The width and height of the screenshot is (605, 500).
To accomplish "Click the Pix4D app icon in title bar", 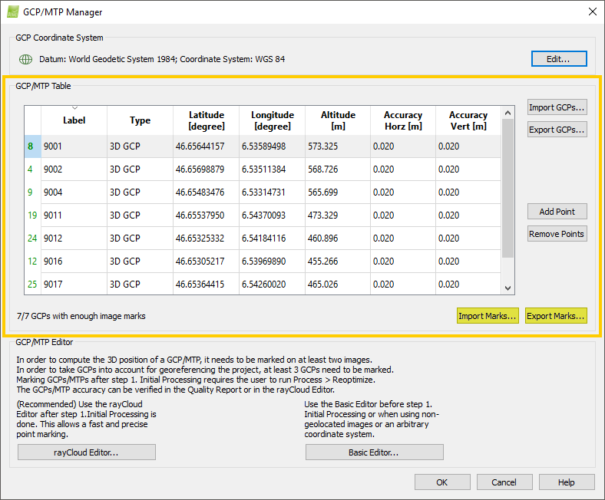I will (13, 12).
